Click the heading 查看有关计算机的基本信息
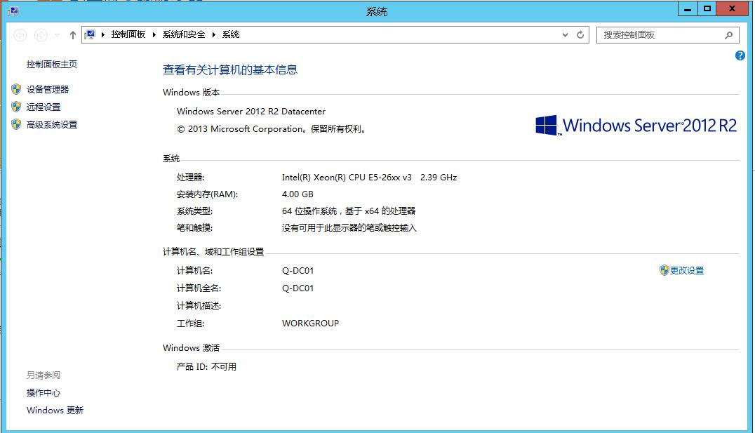Image resolution: width=755 pixels, height=433 pixels. coord(230,70)
